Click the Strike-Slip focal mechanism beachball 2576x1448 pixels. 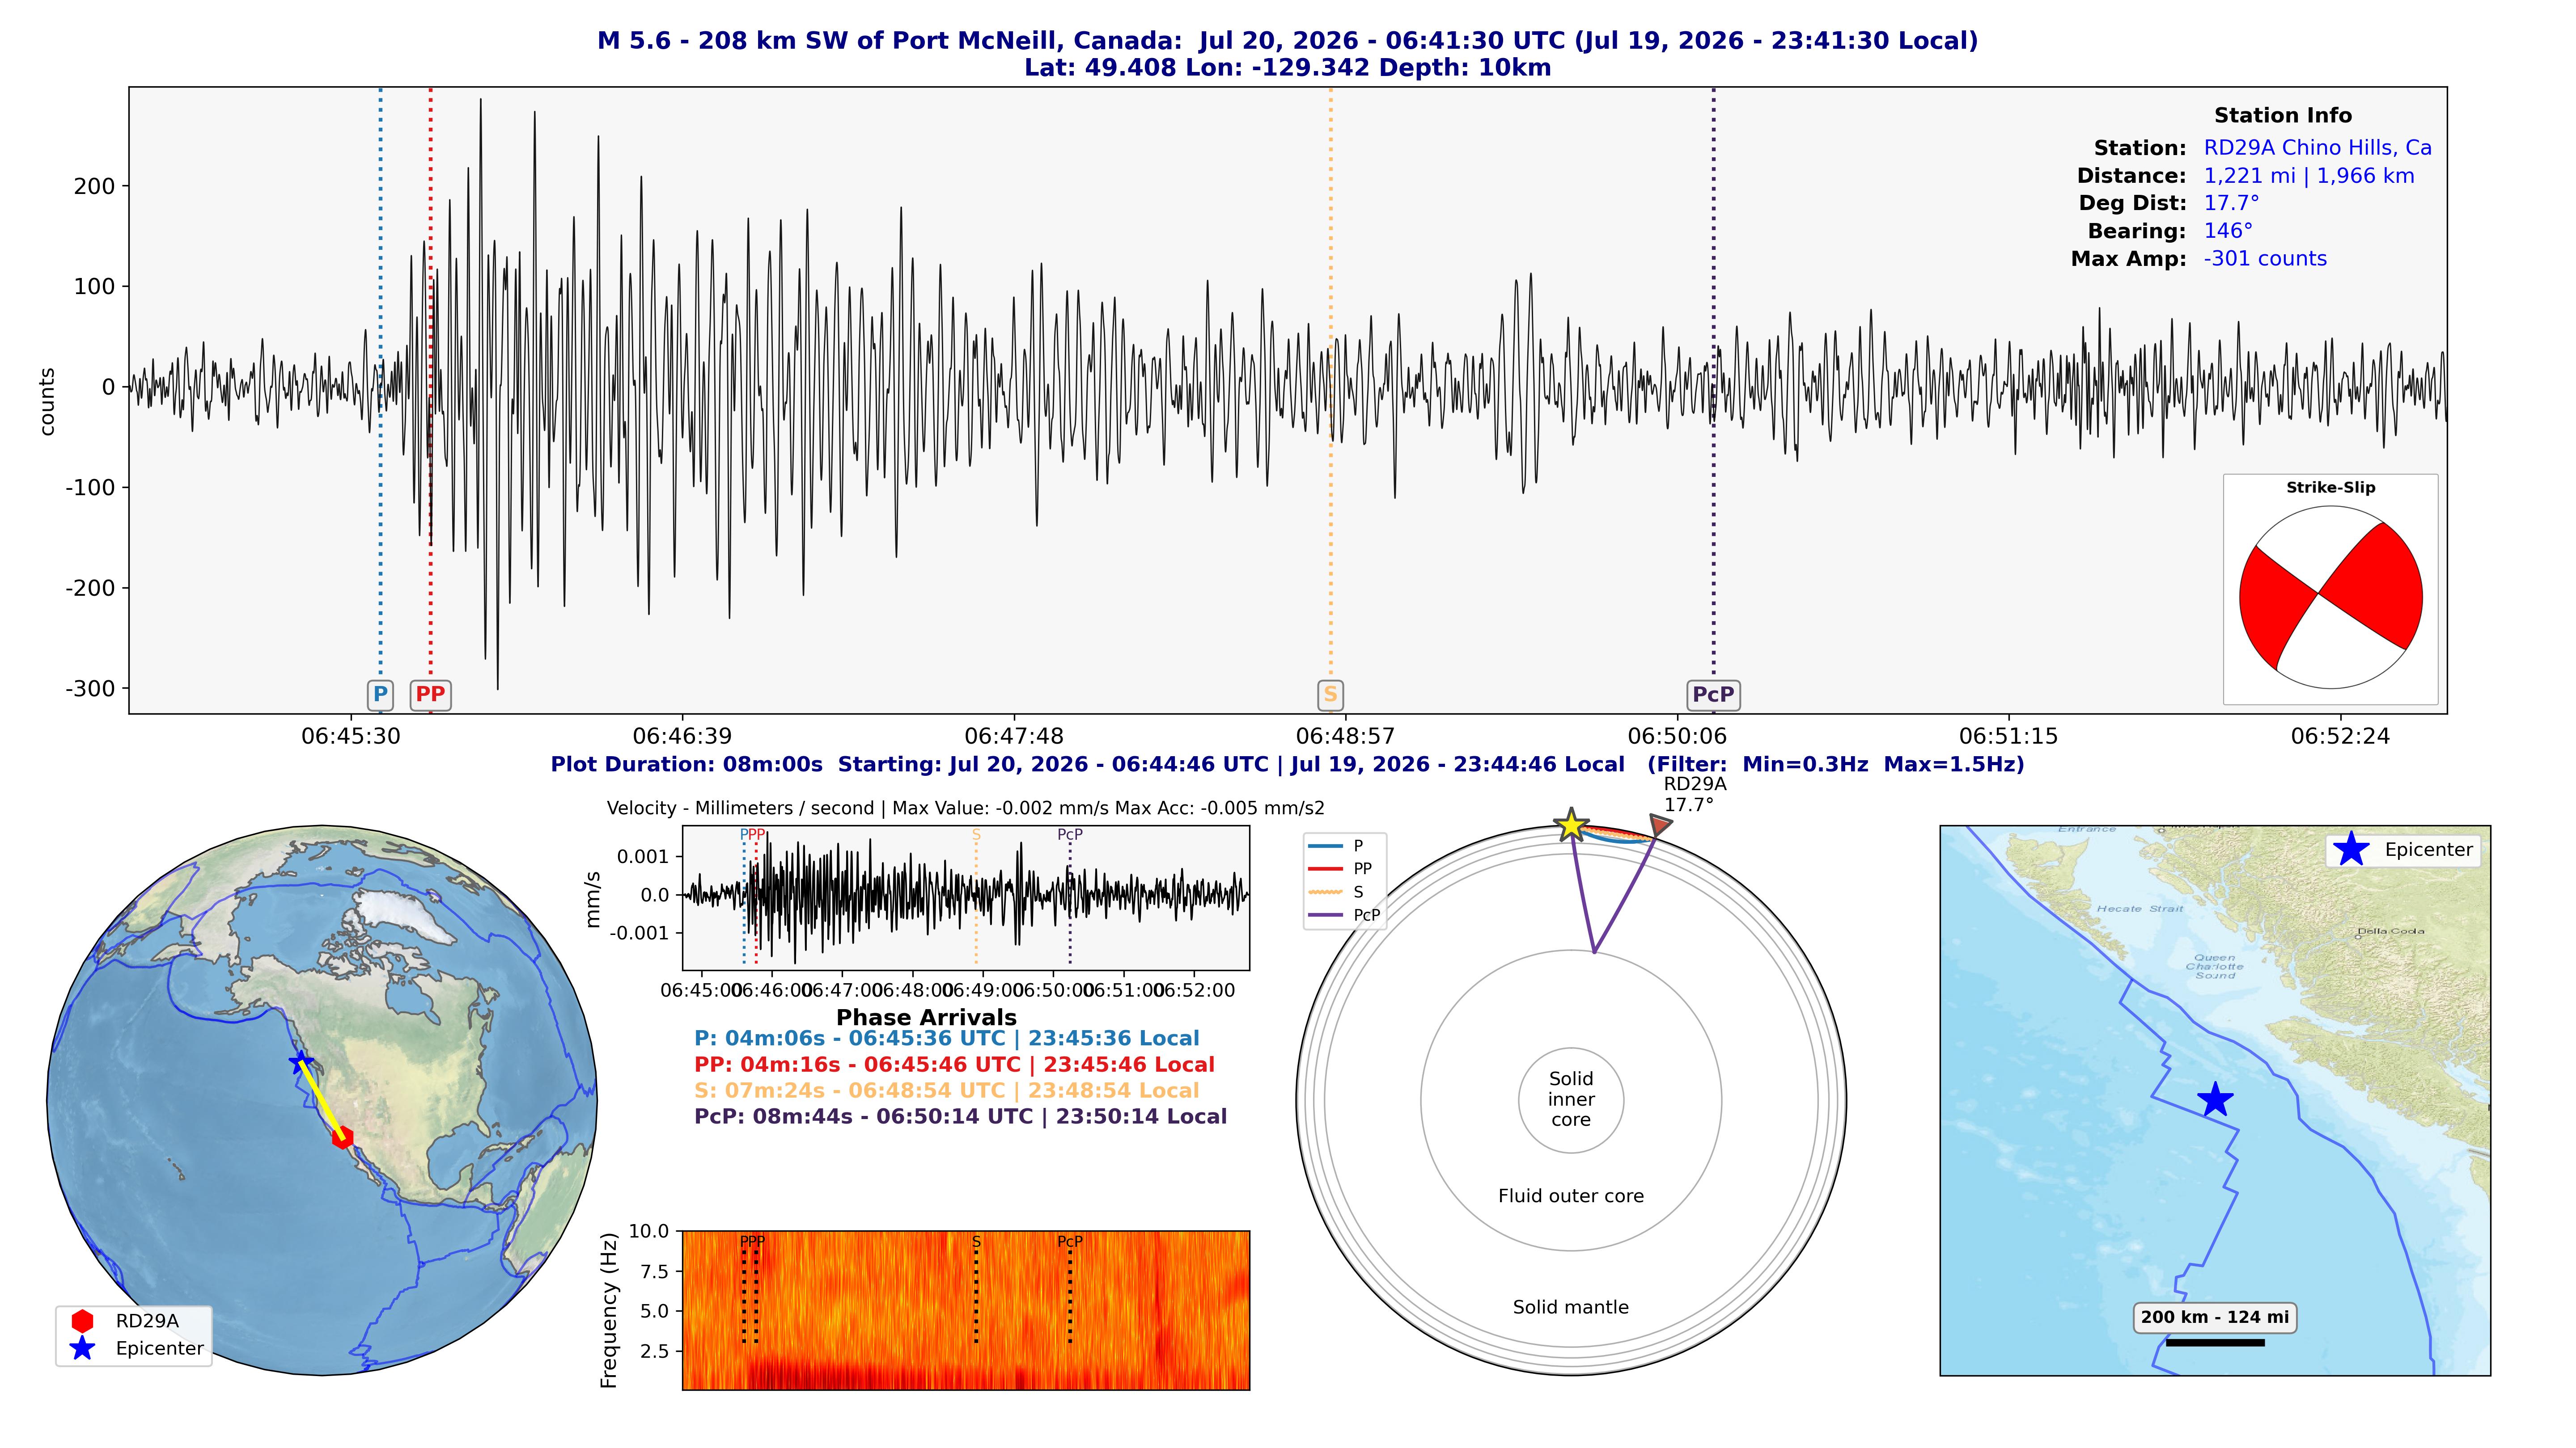coord(2330,598)
